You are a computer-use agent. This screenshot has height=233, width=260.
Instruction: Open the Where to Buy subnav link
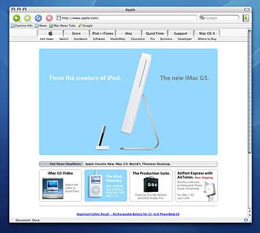[207, 39]
